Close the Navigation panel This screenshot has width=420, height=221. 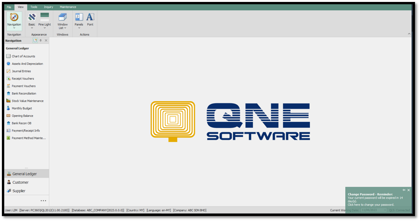coord(46,40)
